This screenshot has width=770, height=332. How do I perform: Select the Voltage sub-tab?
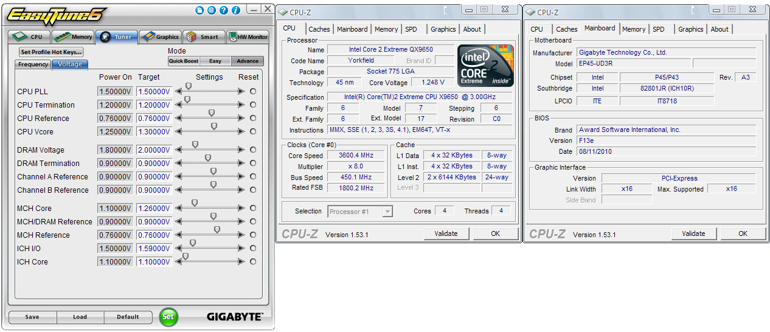pyautogui.click(x=70, y=64)
